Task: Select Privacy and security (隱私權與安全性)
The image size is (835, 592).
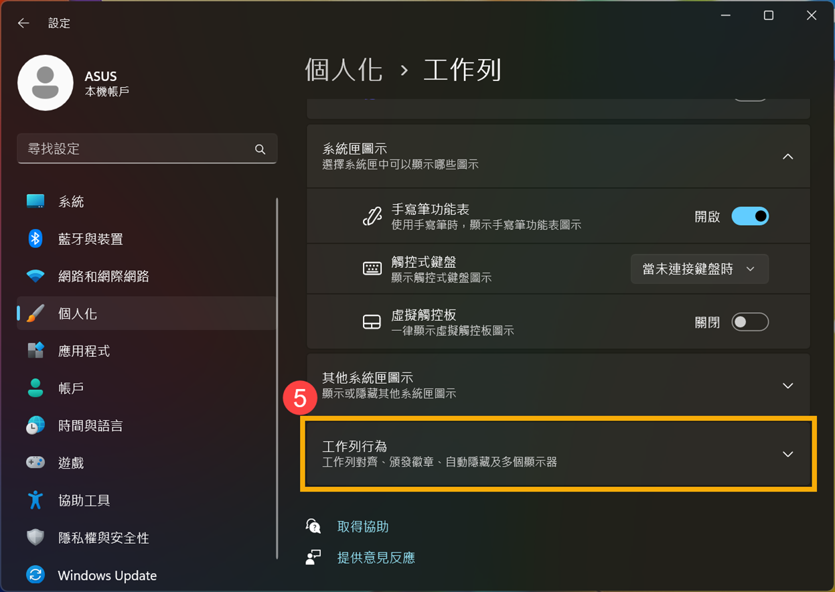Action: click(x=103, y=538)
